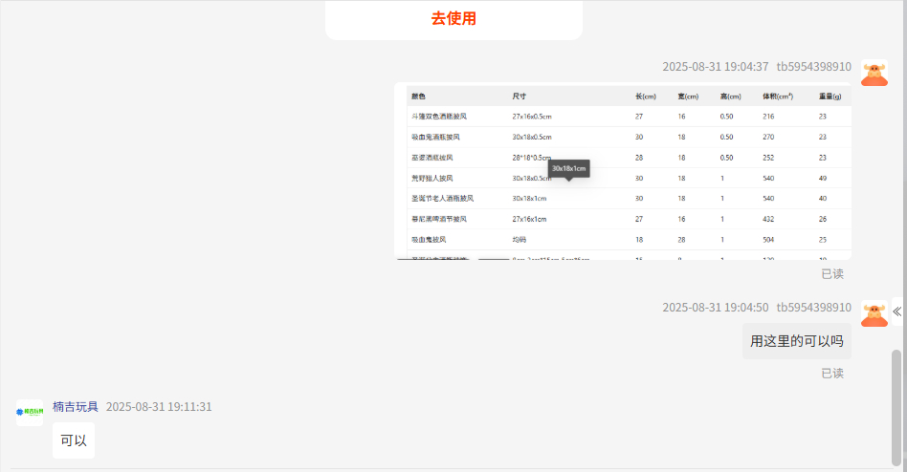Click username tb5954398910 at 19:04:50
This screenshot has height=472, width=907.
[813, 307]
